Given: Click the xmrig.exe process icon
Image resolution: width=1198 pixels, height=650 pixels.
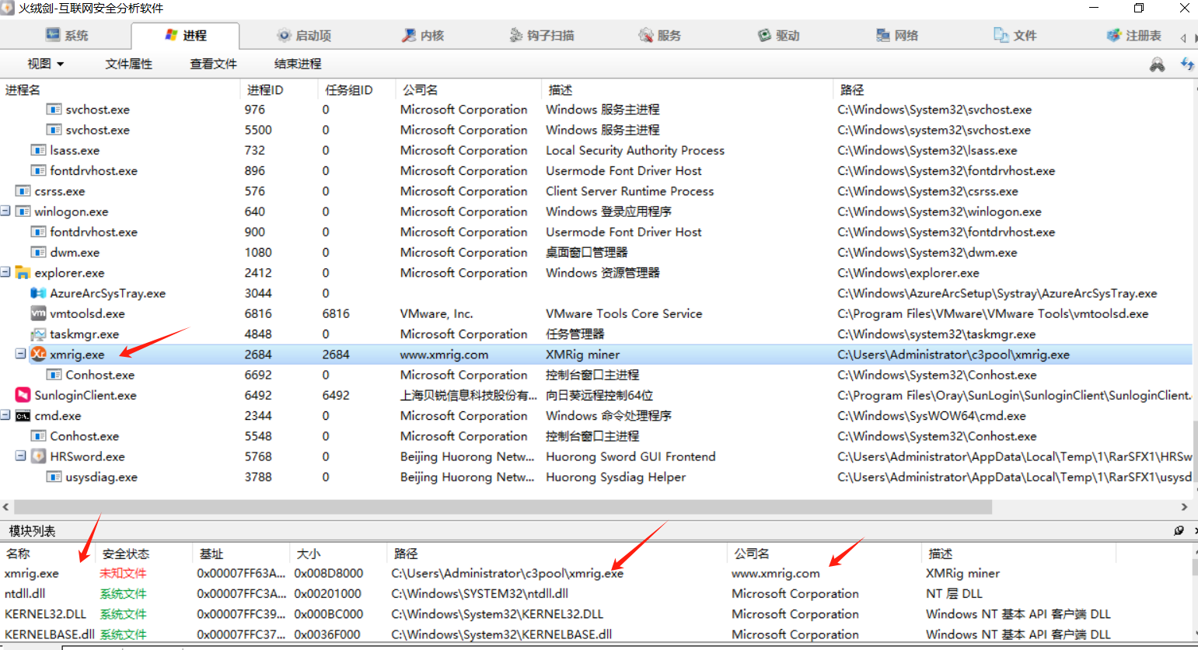Looking at the screenshot, I should click(x=38, y=354).
